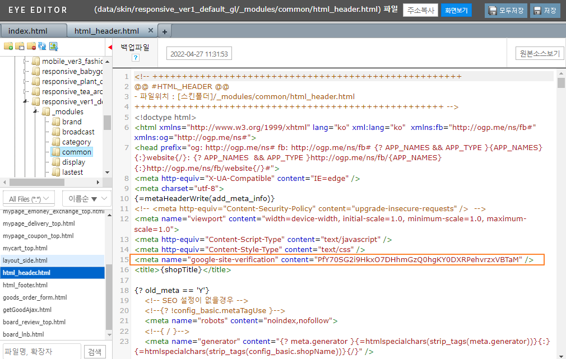Collapse the file panel with red arrow
Screen dimensions: 566x359
110,48
